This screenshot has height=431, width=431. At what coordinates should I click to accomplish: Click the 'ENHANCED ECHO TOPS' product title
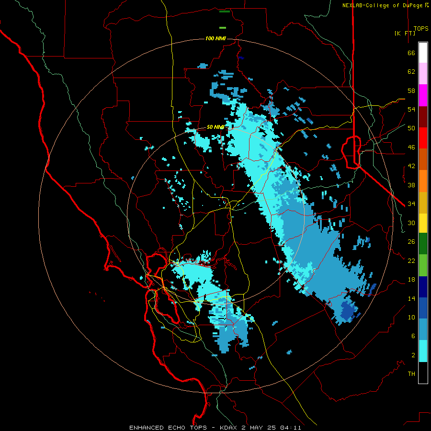point(168,428)
